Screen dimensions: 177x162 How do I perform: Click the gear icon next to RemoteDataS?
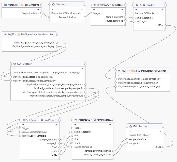pos(95,120)
